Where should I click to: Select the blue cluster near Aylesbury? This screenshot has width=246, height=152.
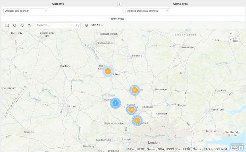[x=116, y=103]
